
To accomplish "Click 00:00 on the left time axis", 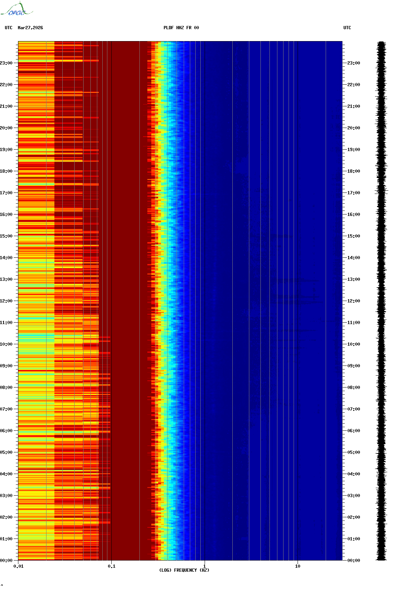I will (6, 561).
